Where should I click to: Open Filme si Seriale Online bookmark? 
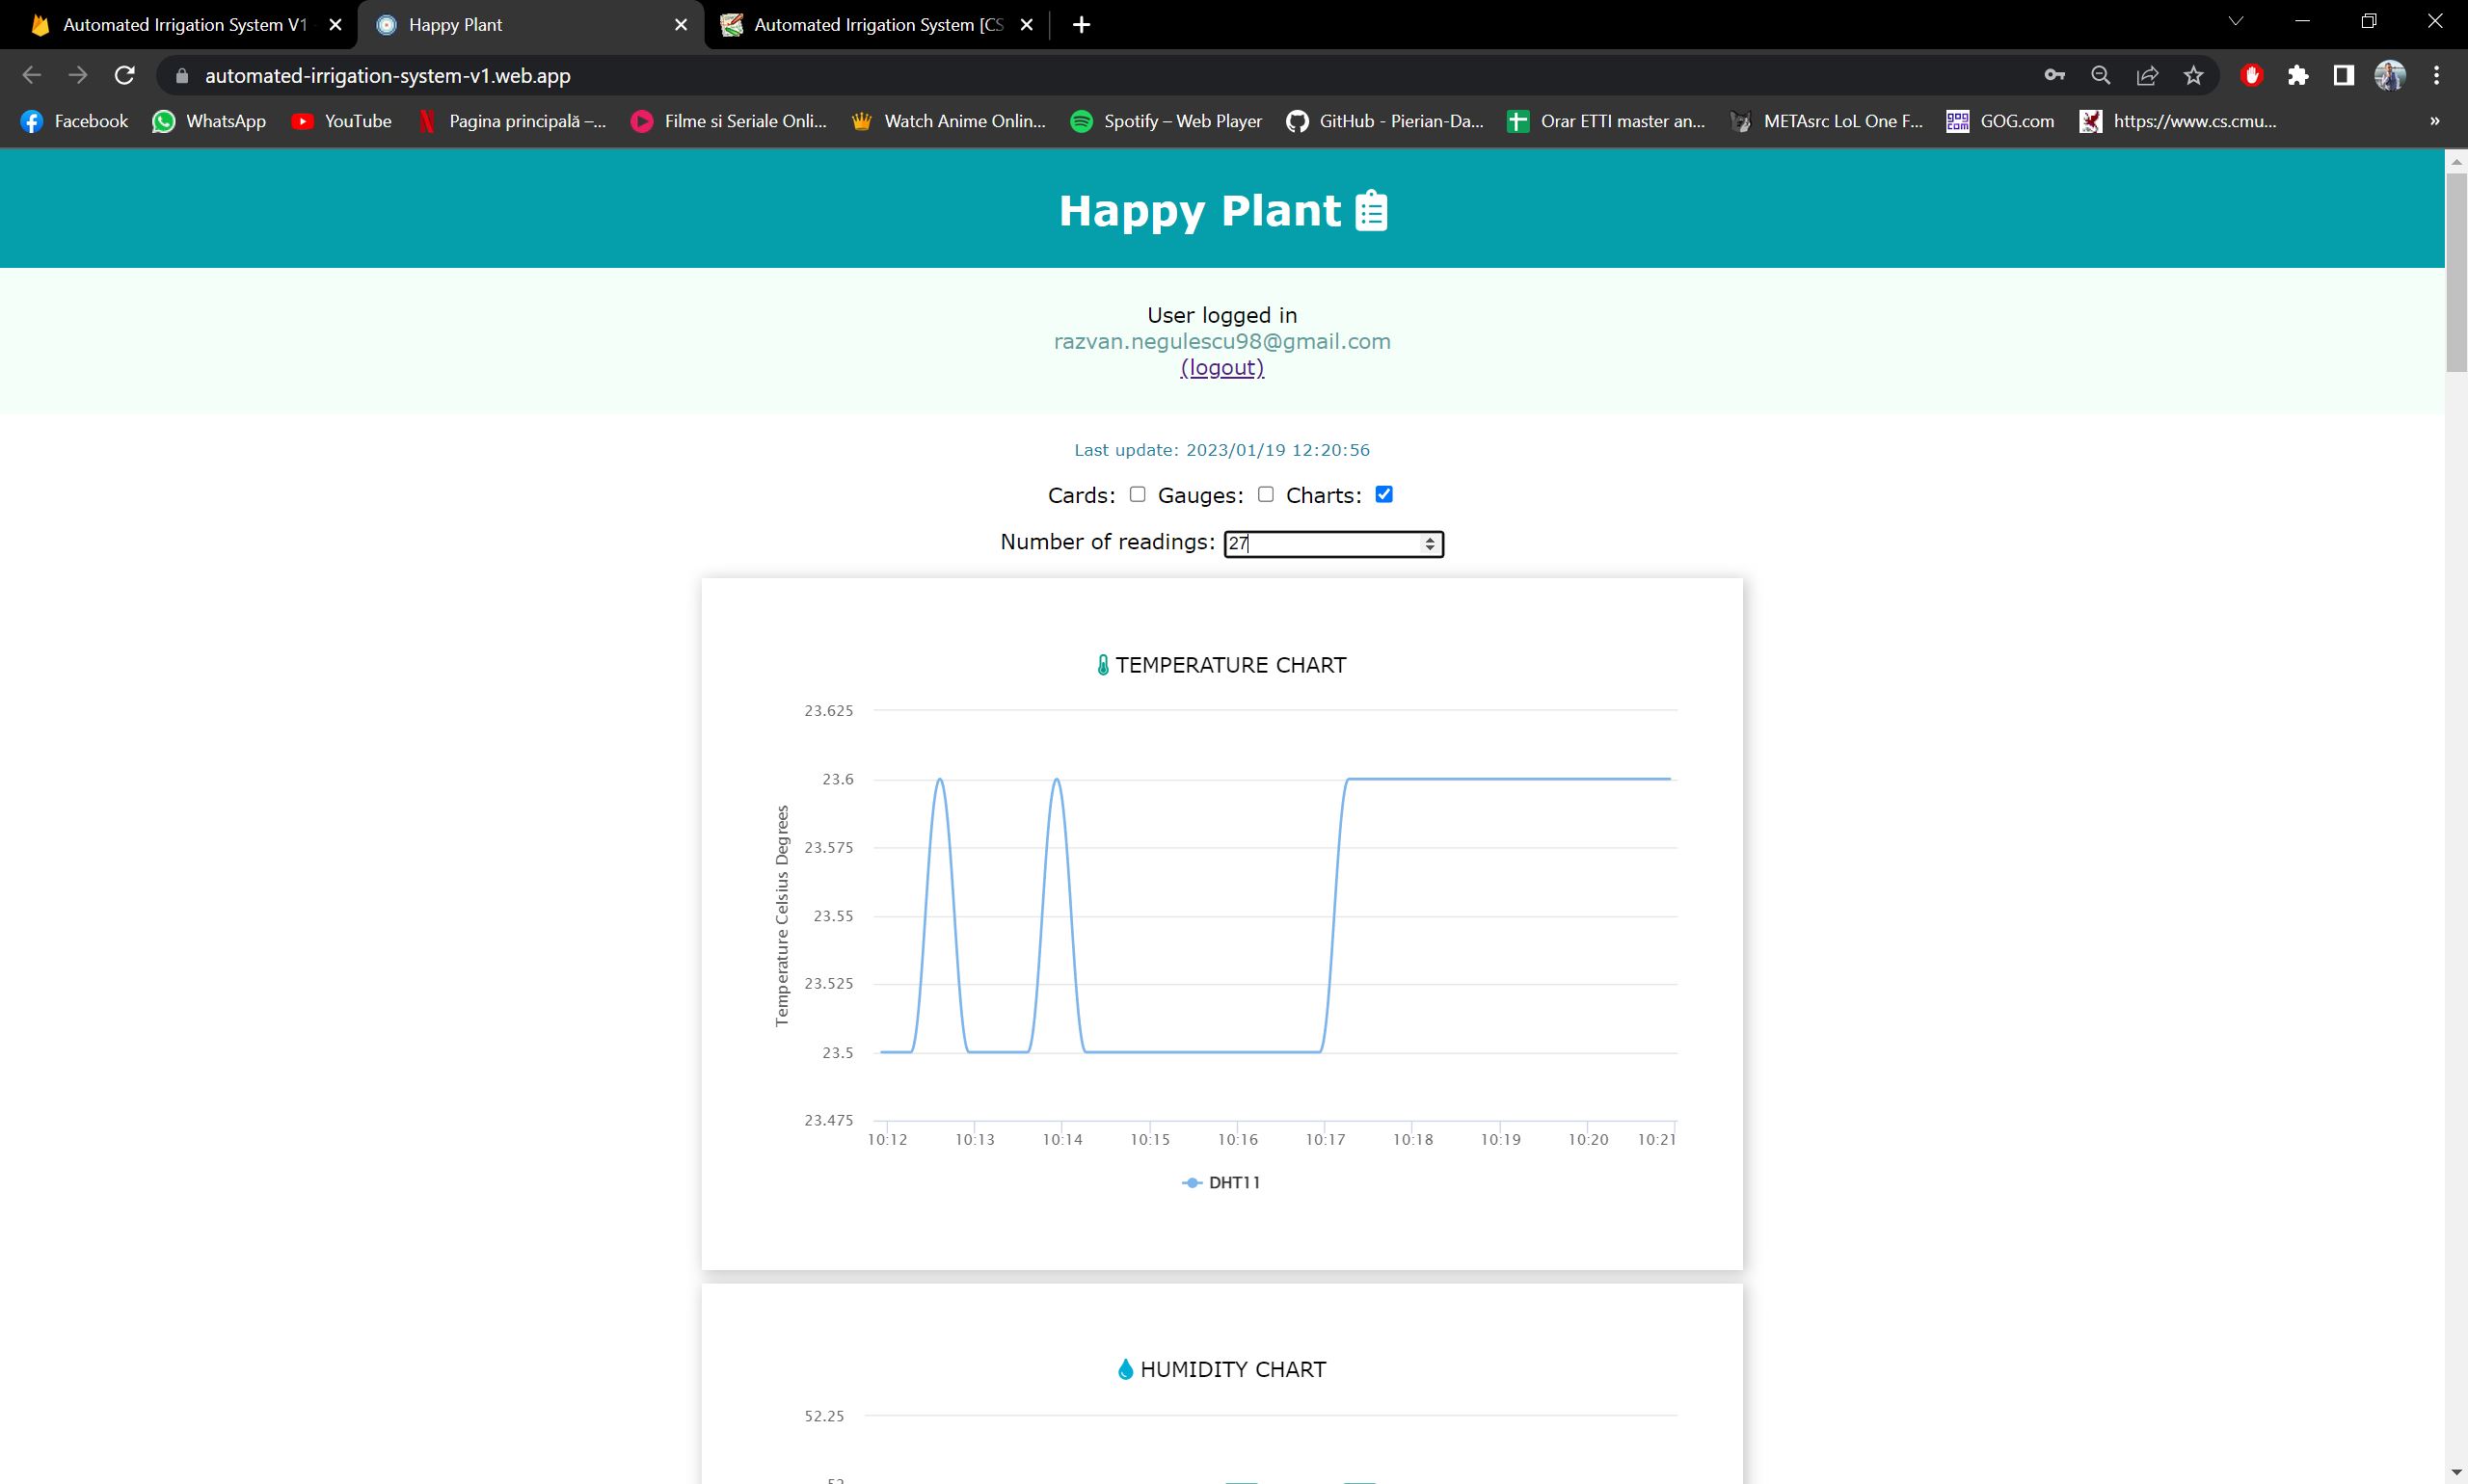pyautogui.click(x=729, y=121)
